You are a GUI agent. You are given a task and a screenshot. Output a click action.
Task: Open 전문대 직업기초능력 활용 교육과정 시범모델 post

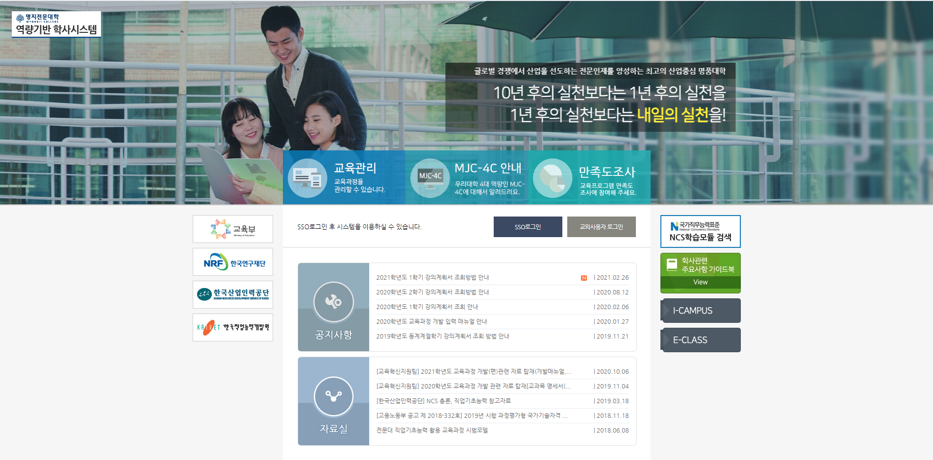pos(432,431)
